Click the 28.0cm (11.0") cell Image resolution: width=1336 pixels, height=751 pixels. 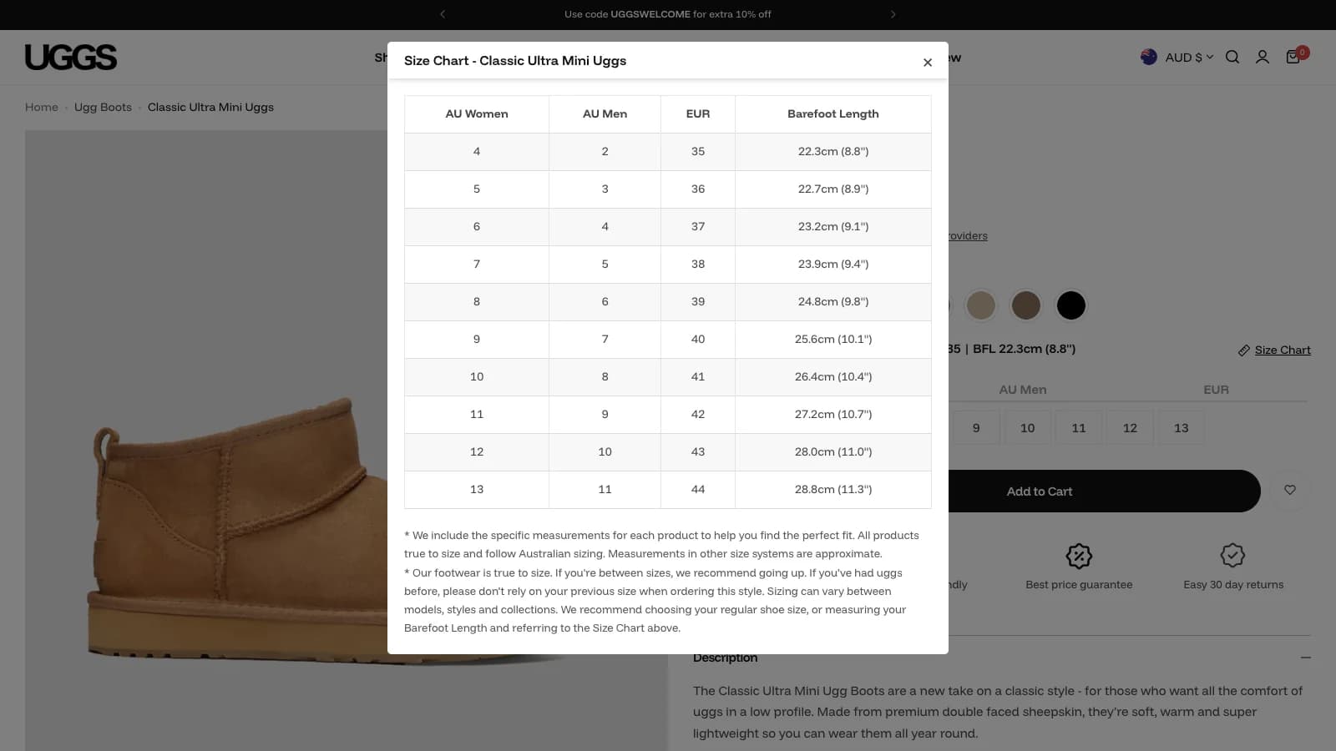coord(833,451)
